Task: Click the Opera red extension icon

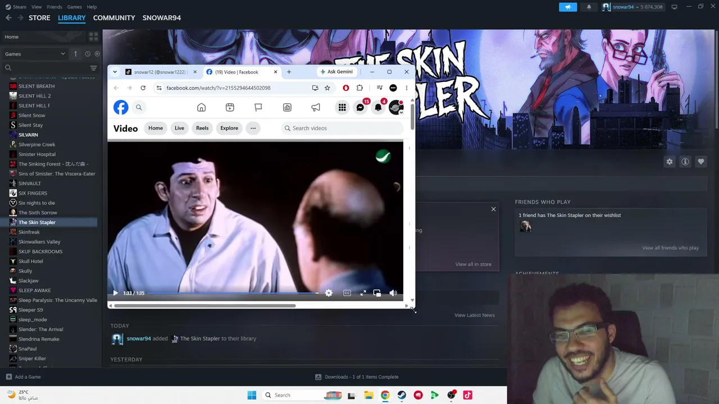Action: coord(346,88)
